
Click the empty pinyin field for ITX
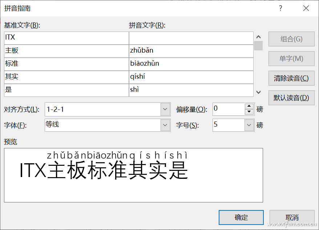click(x=191, y=38)
